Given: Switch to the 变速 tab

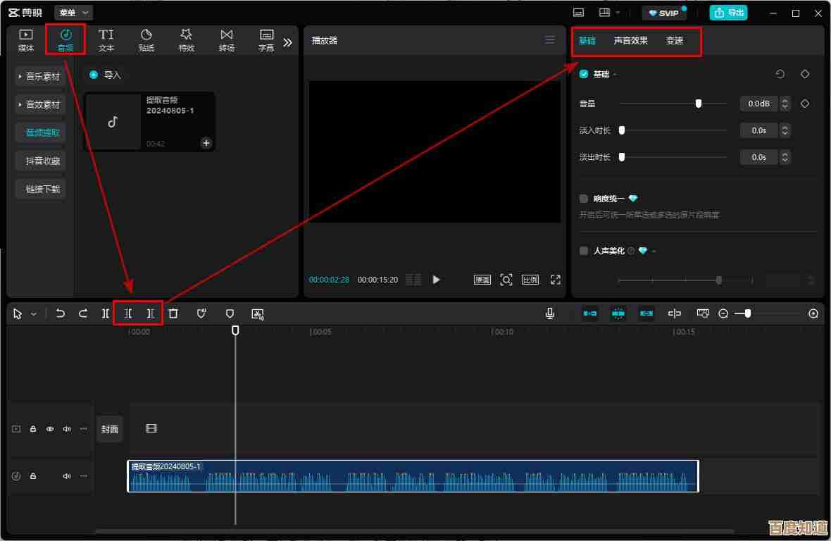Looking at the screenshot, I should (675, 41).
